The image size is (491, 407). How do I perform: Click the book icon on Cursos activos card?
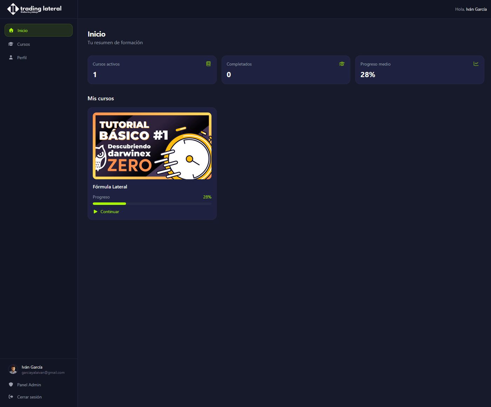(208, 64)
